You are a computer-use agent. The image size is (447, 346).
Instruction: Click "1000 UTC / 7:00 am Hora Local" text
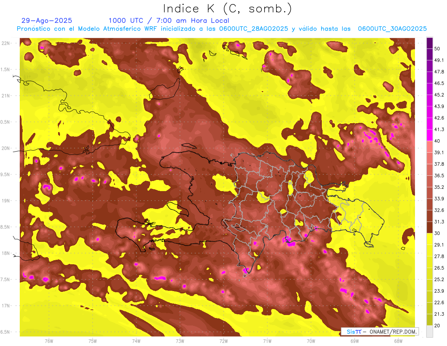coord(169,21)
